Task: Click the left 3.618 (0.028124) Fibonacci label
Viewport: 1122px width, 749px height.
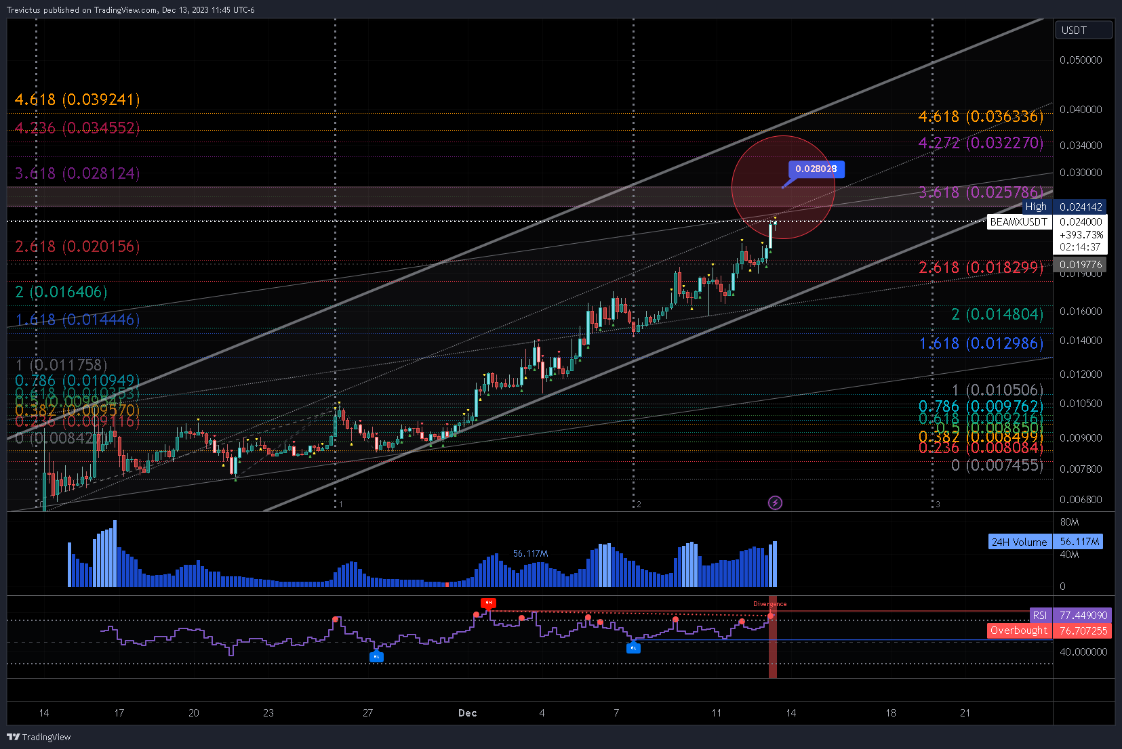Action: 77,173
